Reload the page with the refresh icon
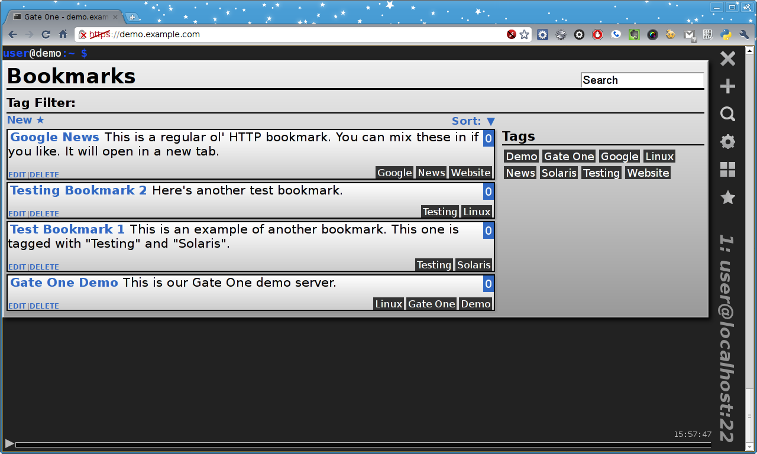 pos(46,34)
